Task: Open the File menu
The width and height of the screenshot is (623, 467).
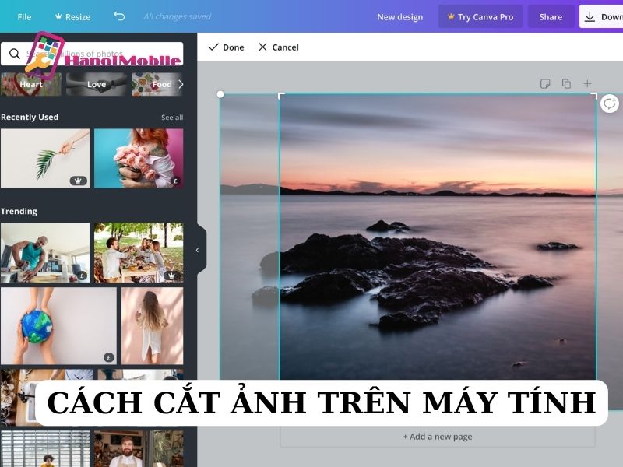Action: (24, 17)
